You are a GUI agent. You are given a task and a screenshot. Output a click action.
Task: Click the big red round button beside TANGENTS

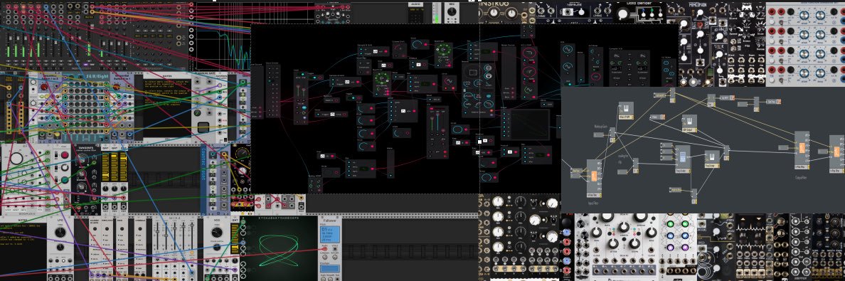click(x=65, y=155)
